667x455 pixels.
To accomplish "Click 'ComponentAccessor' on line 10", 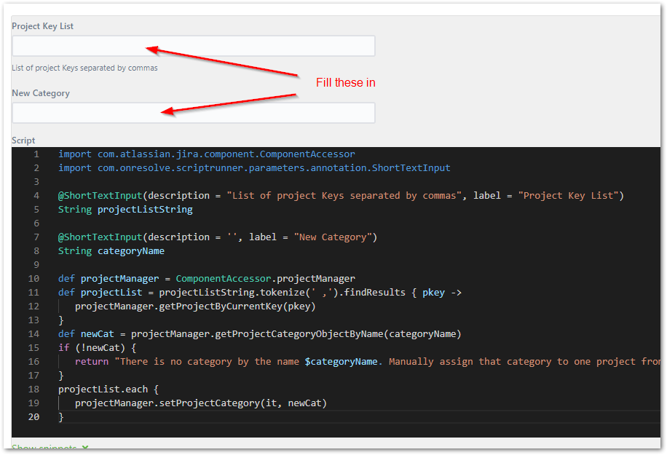I will tap(224, 279).
